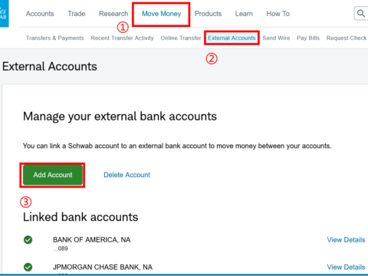Viewport: 368px width, 276px height.
Task: Click the Schwab logo
Action: point(4,13)
